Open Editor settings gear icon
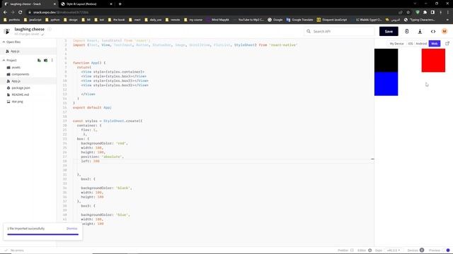 [369, 250]
